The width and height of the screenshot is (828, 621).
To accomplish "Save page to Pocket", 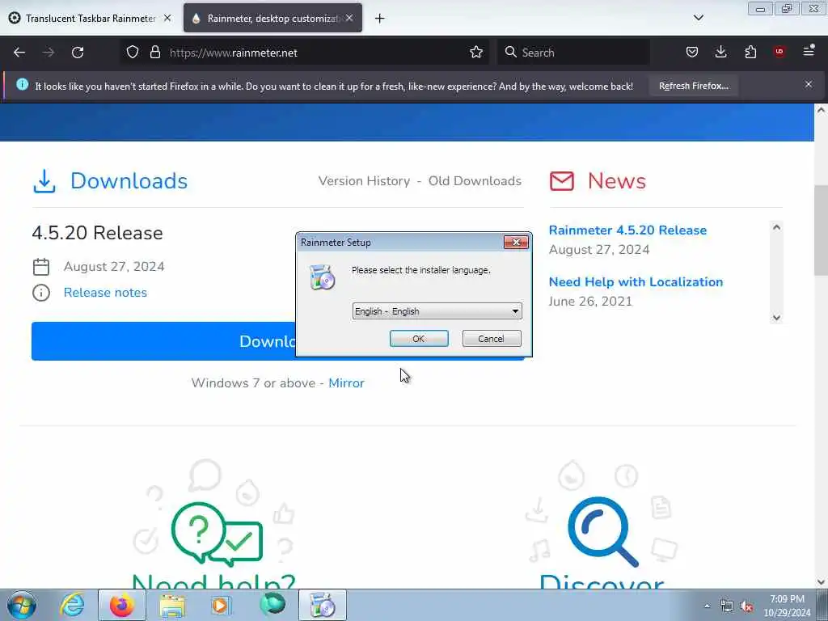I will coord(692,53).
